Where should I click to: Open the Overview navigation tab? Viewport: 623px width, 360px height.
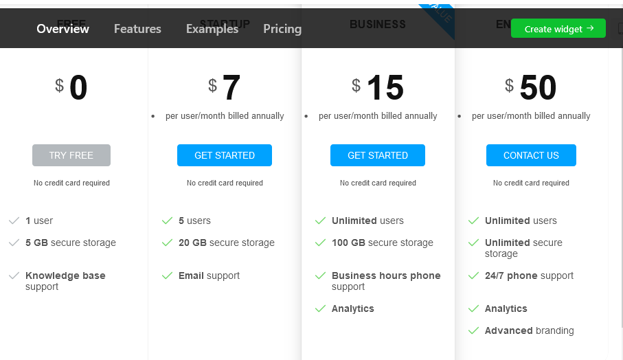[63, 29]
